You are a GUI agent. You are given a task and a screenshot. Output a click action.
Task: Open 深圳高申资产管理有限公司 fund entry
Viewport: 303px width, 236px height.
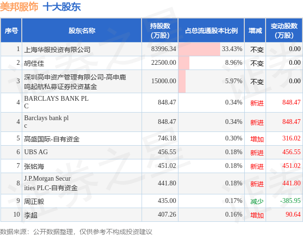pyautogui.click(x=75, y=81)
